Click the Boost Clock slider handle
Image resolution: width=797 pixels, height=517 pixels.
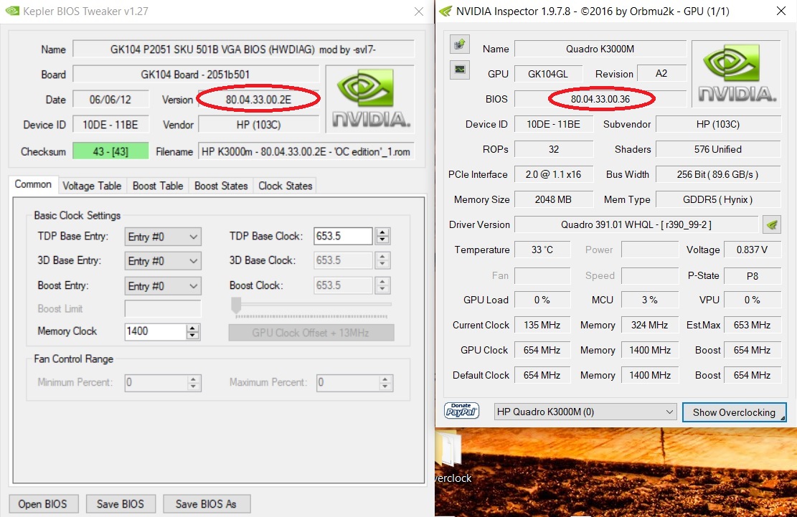(236, 305)
